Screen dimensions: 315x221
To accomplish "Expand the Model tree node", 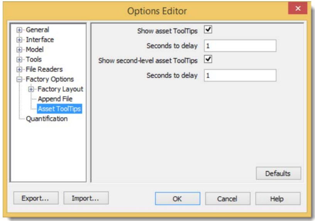I will (x=19, y=50).
